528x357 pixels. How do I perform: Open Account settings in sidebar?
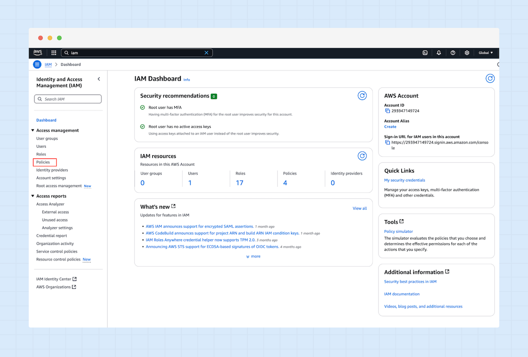(x=51, y=178)
